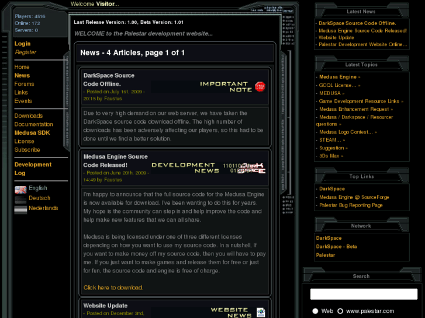Open the 'STEAM...' topic
This screenshot has width=425, height=318.
click(x=332, y=140)
